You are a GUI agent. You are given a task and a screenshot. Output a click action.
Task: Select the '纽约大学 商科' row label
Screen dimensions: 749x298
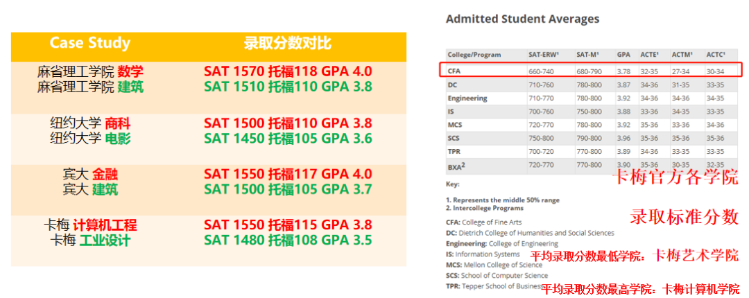90,123
